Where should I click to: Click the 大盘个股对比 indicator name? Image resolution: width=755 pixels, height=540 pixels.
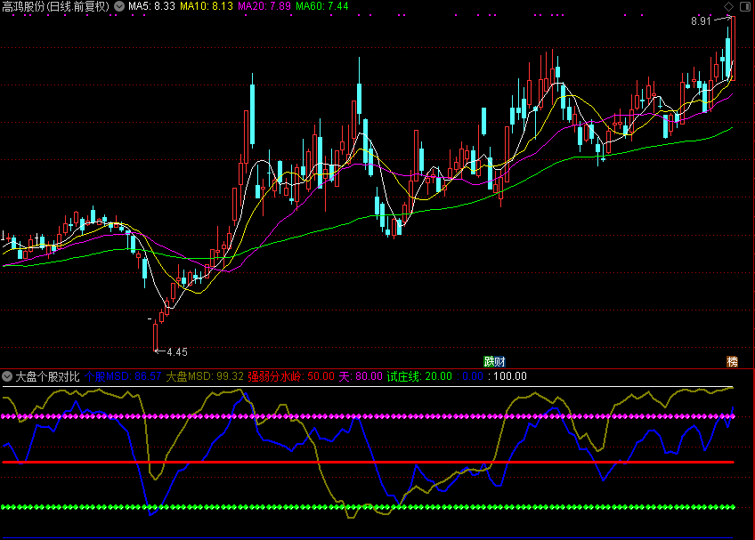click(x=47, y=376)
